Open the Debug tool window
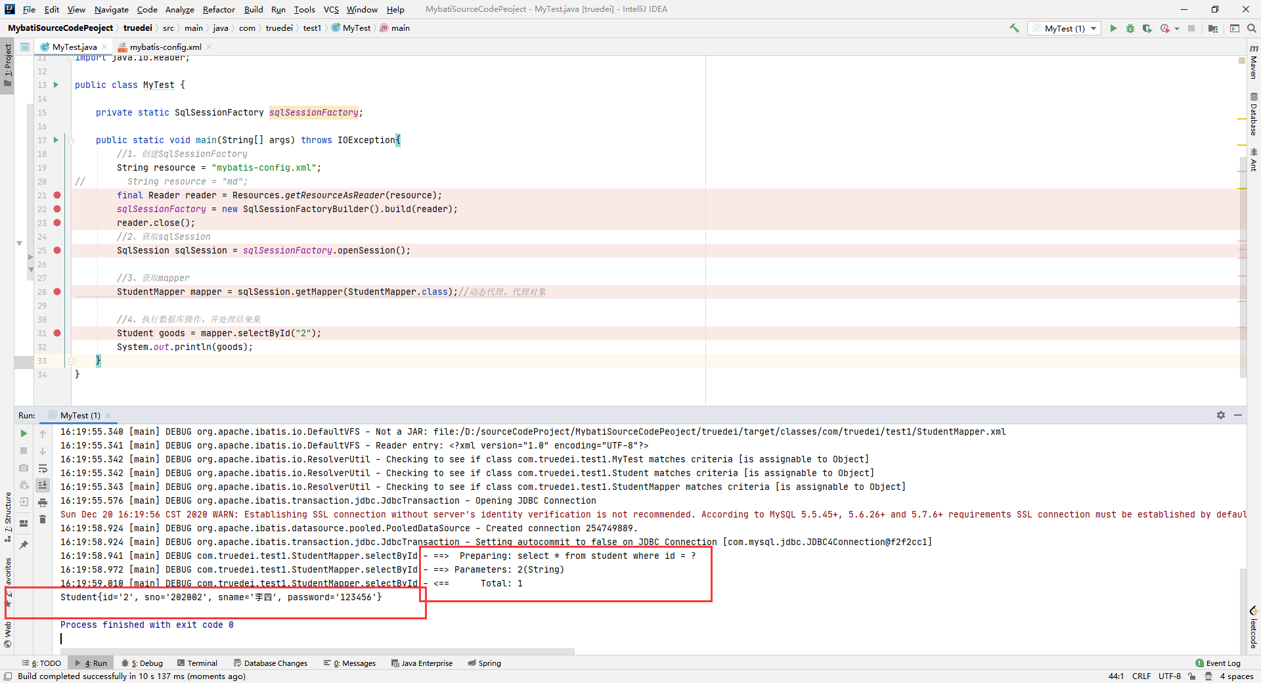Image resolution: width=1261 pixels, height=683 pixels. 142,663
